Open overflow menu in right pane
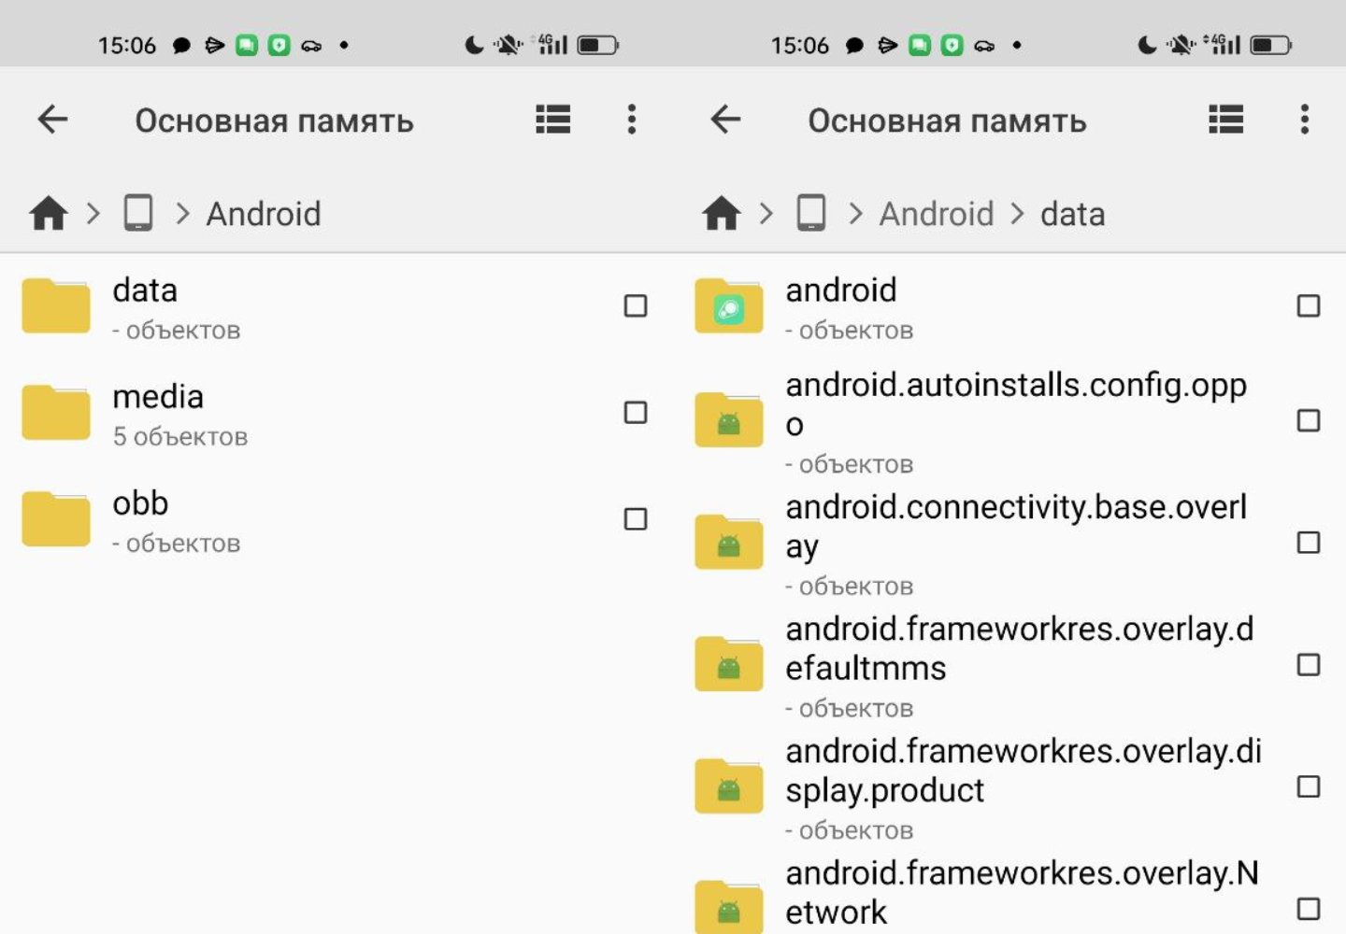This screenshot has height=934, width=1346. pos(1305,120)
